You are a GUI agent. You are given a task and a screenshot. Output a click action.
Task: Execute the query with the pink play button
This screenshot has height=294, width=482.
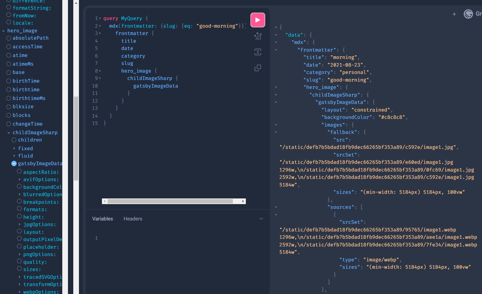(257, 20)
